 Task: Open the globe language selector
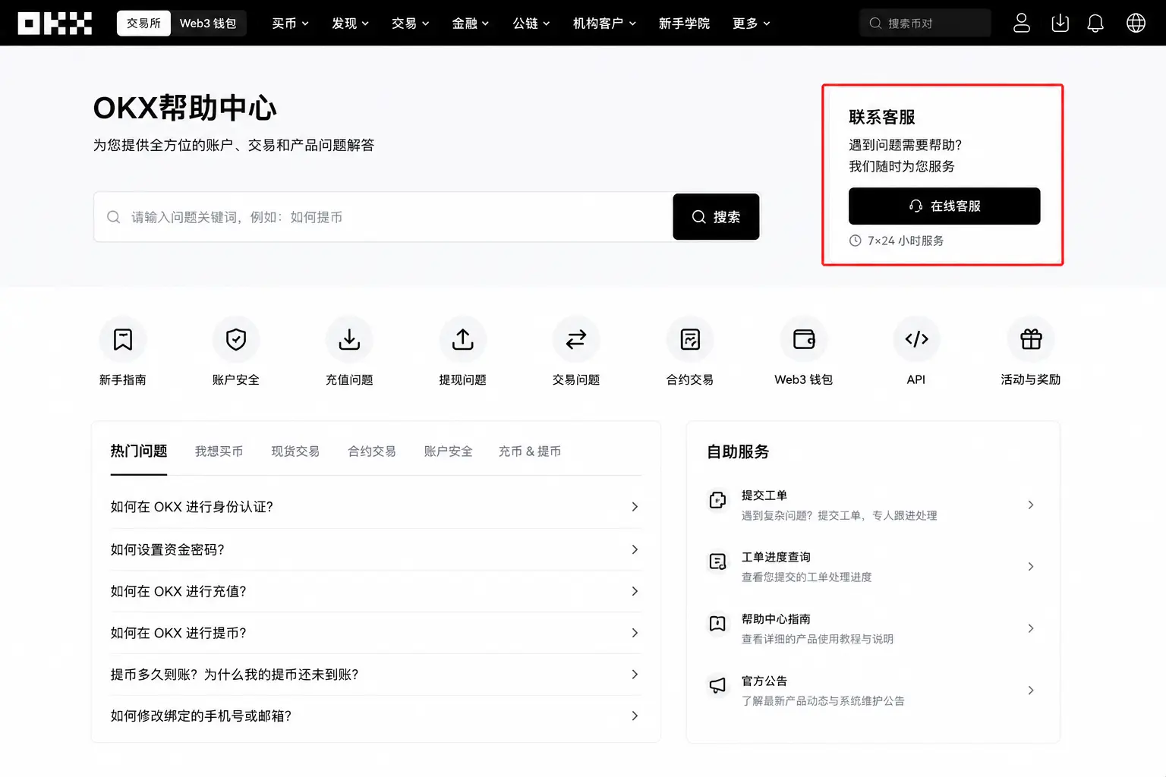pyautogui.click(x=1136, y=24)
